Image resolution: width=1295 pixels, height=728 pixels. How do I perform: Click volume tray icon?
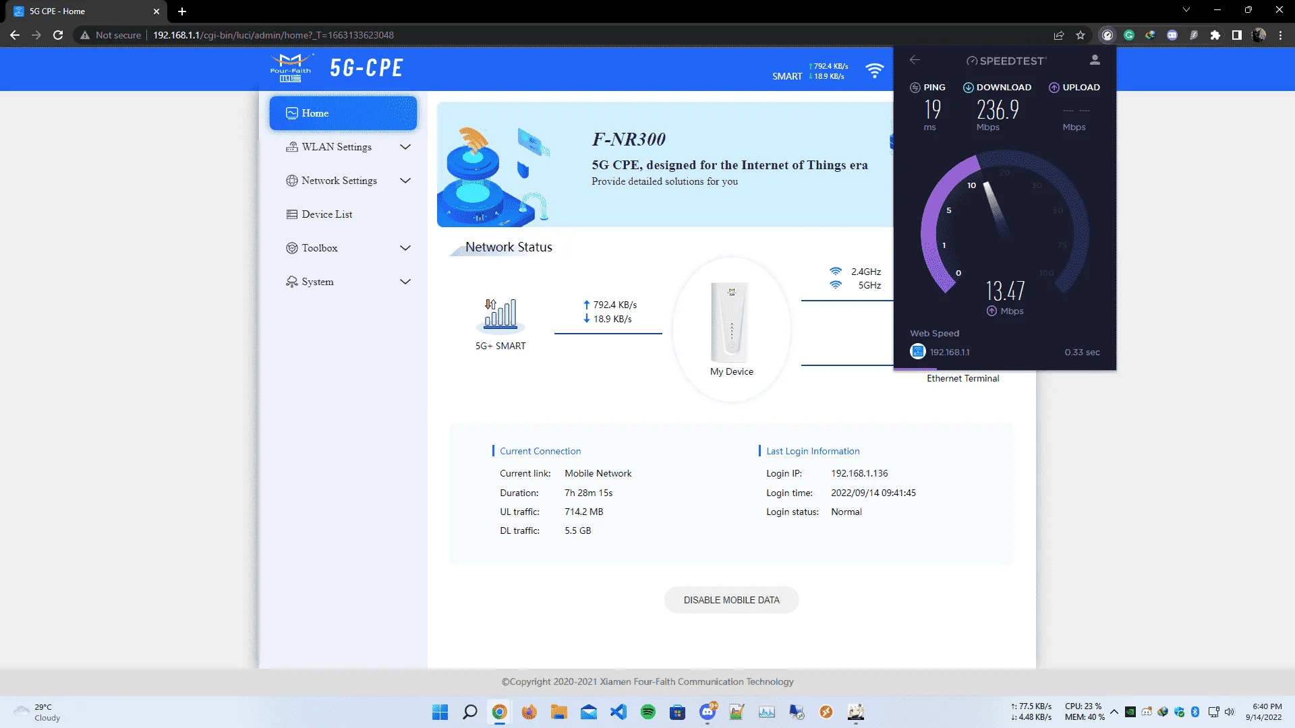1229,712
